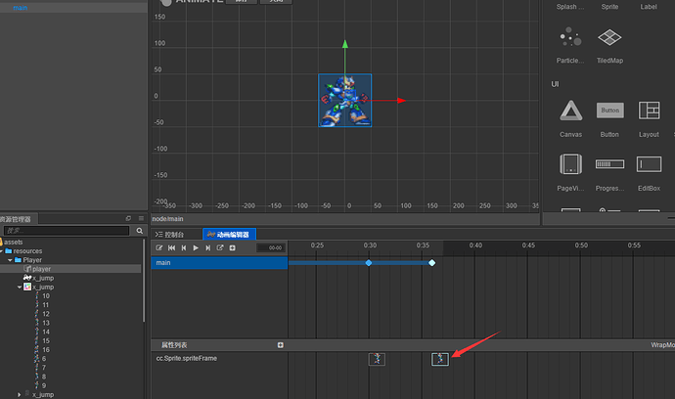Pick the Particle System node icon

coord(570,37)
